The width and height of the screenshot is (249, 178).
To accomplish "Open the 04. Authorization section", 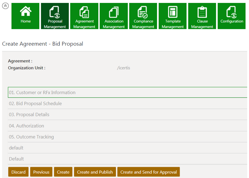I will pos(27,126).
